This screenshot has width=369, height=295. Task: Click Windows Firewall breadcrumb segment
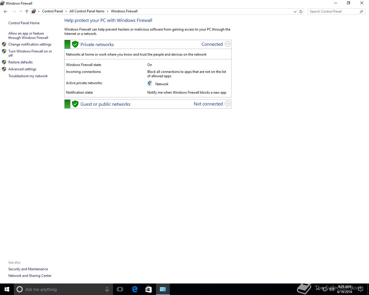click(x=124, y=11)
